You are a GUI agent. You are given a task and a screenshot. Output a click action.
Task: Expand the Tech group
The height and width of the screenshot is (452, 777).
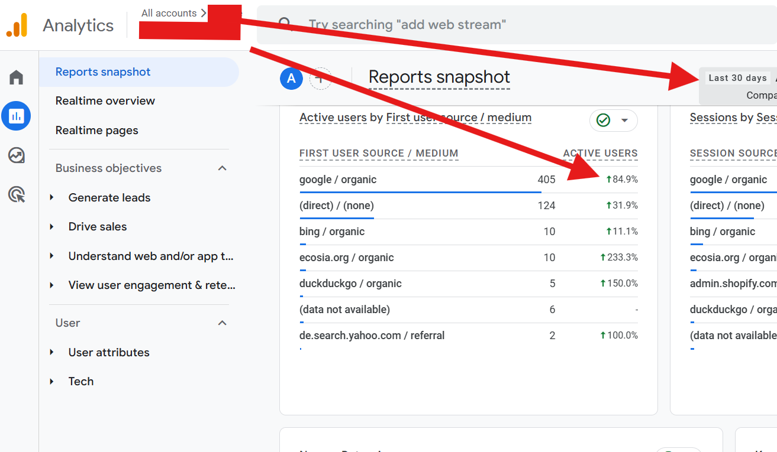52,382
